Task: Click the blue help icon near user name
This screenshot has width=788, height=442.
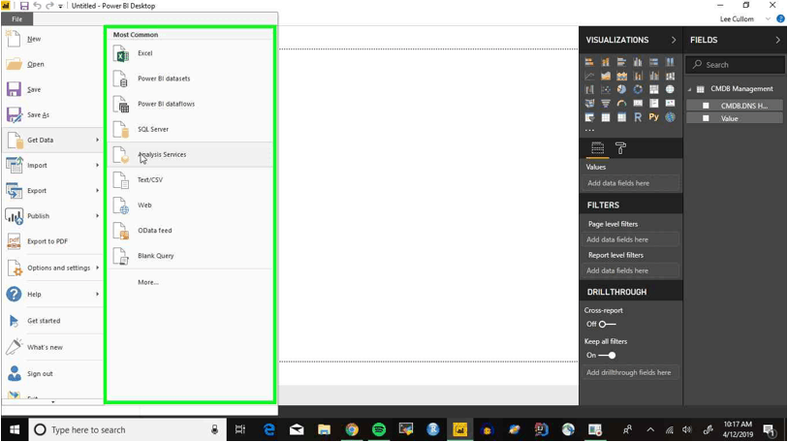Action: click(x=780, y=18)
